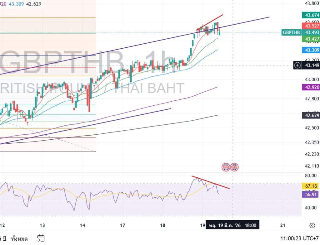Viewport: 320px width, 245px height.
Task: Open the left UK flag economic event
Action: (226, 167)
